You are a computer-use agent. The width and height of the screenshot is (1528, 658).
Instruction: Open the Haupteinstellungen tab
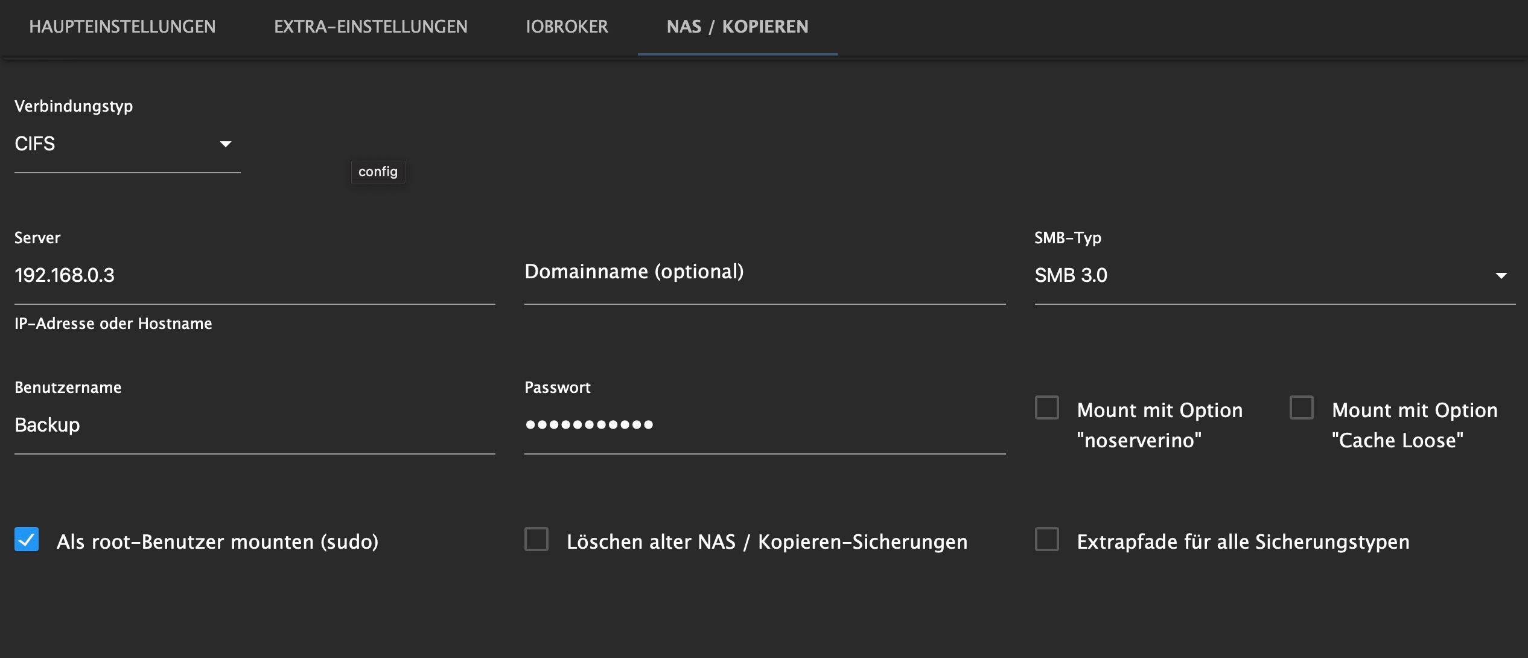click(x=122, y=27)
